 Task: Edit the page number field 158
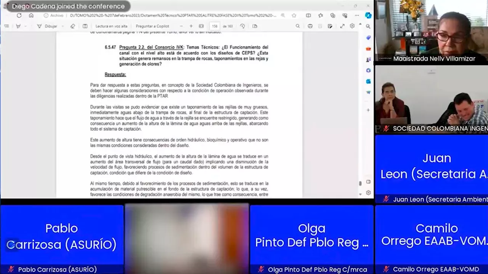(x=214, y=26)
